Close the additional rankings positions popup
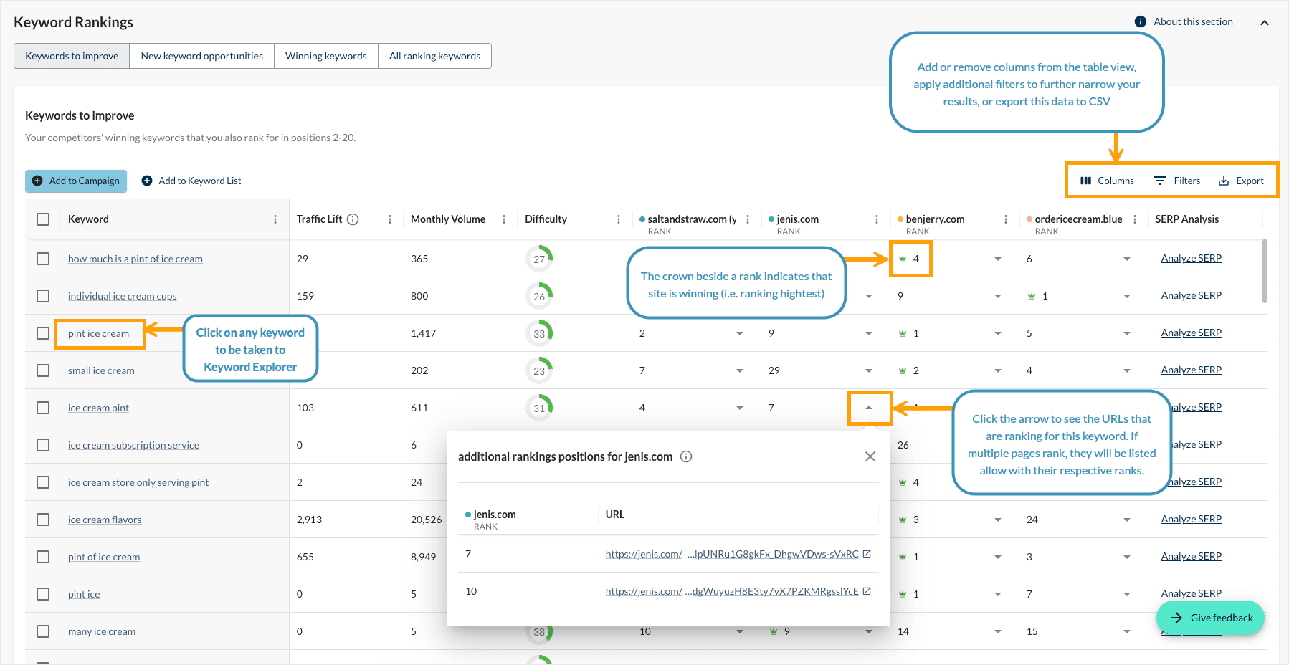Image resolution: width=1289 pixels, height=665 pixels. coord(870,456)
